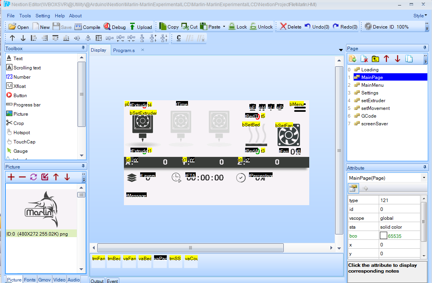Viewport: 432px width, 283px height.
Task: Create a New project from the toolbar
Action: point(41,27)
